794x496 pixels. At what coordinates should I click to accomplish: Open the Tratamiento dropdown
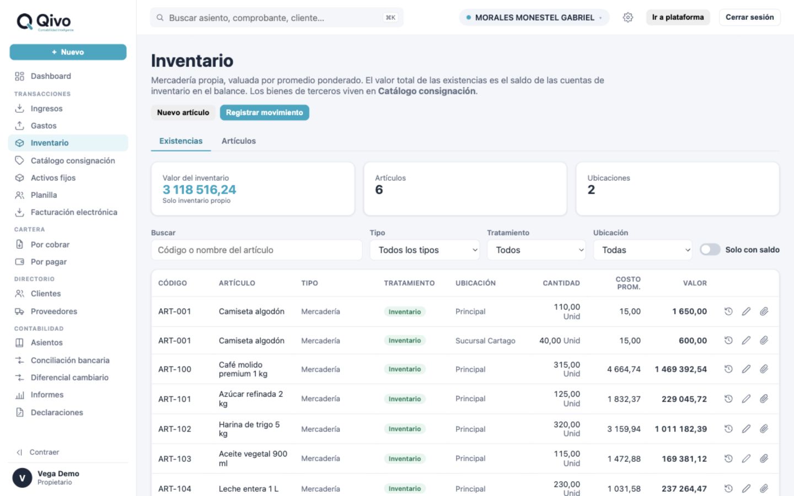click(x=537, y=250)
